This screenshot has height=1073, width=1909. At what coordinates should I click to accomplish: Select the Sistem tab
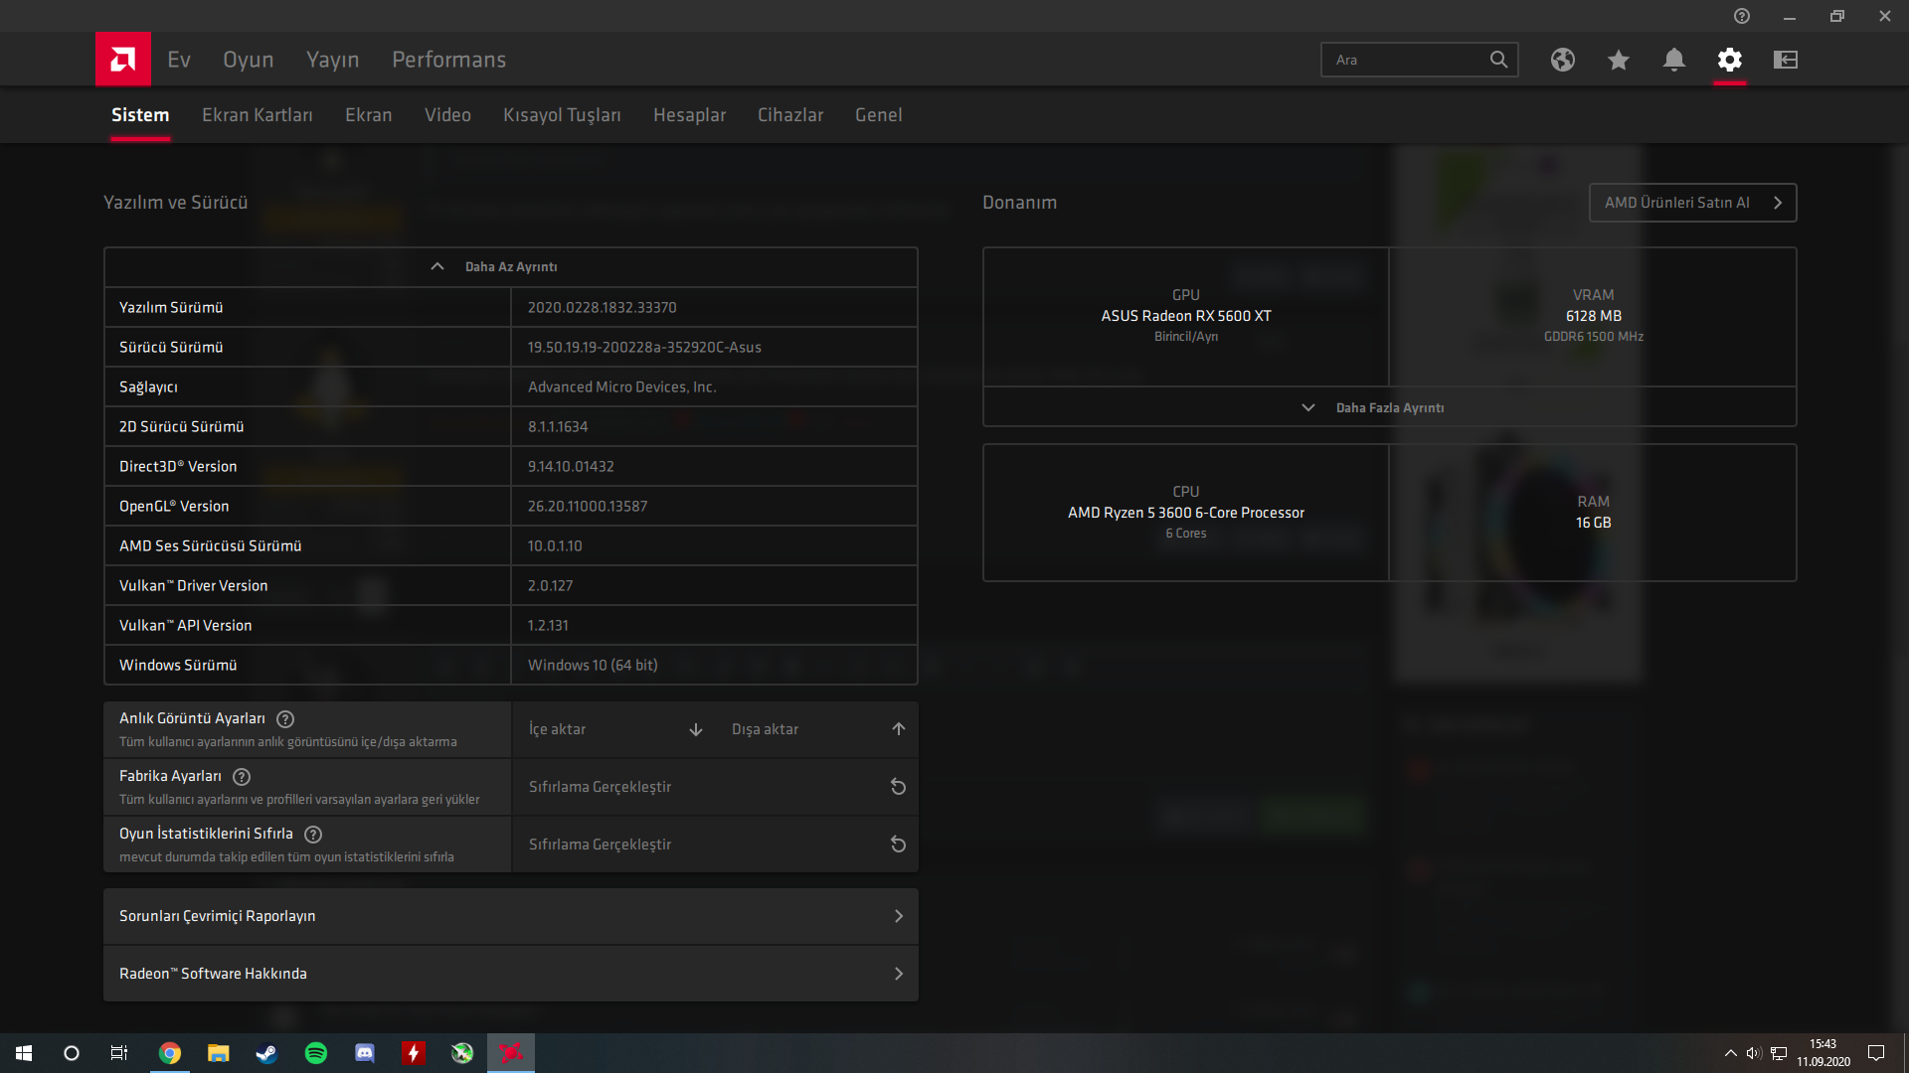(140, 115)
